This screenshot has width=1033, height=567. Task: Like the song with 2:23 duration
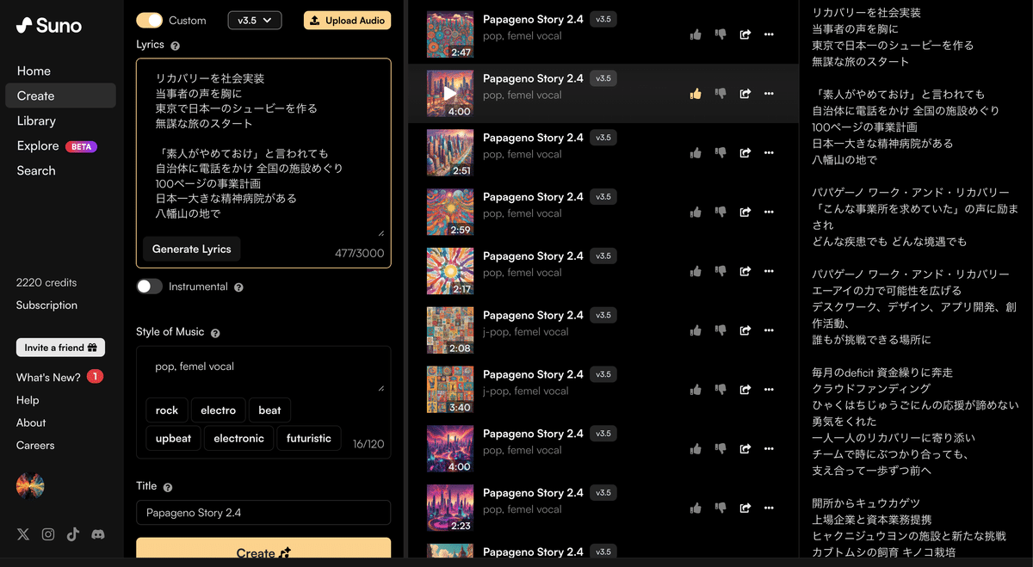click(696, 508)
